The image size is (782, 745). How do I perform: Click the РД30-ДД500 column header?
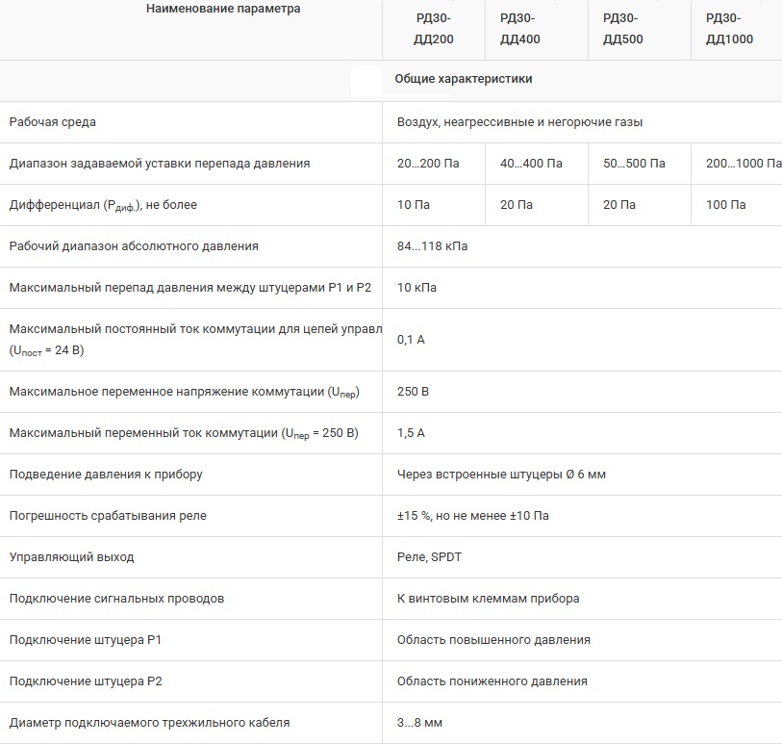click(622, 29)
